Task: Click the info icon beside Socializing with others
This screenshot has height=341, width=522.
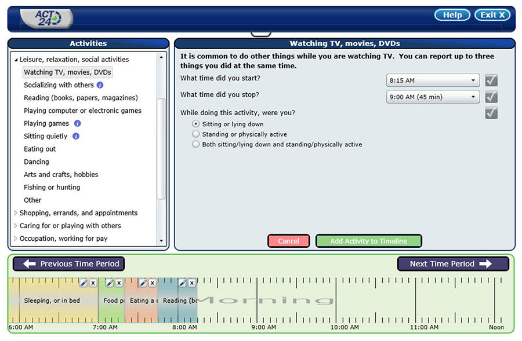Action: point(100,85)
